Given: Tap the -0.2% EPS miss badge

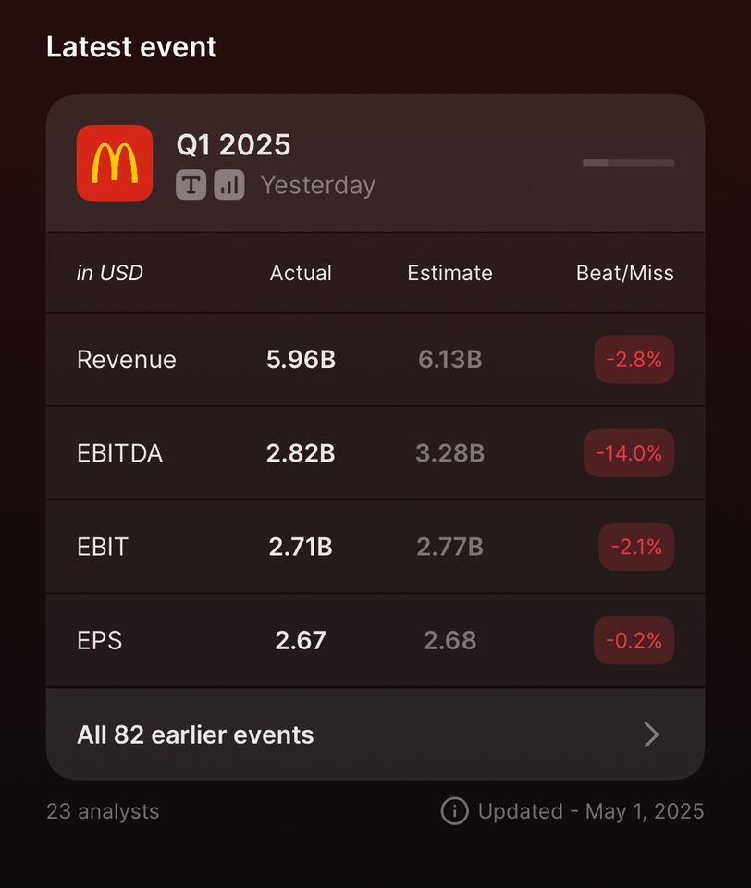Looking at the screenshot, I should pos(634,640).
